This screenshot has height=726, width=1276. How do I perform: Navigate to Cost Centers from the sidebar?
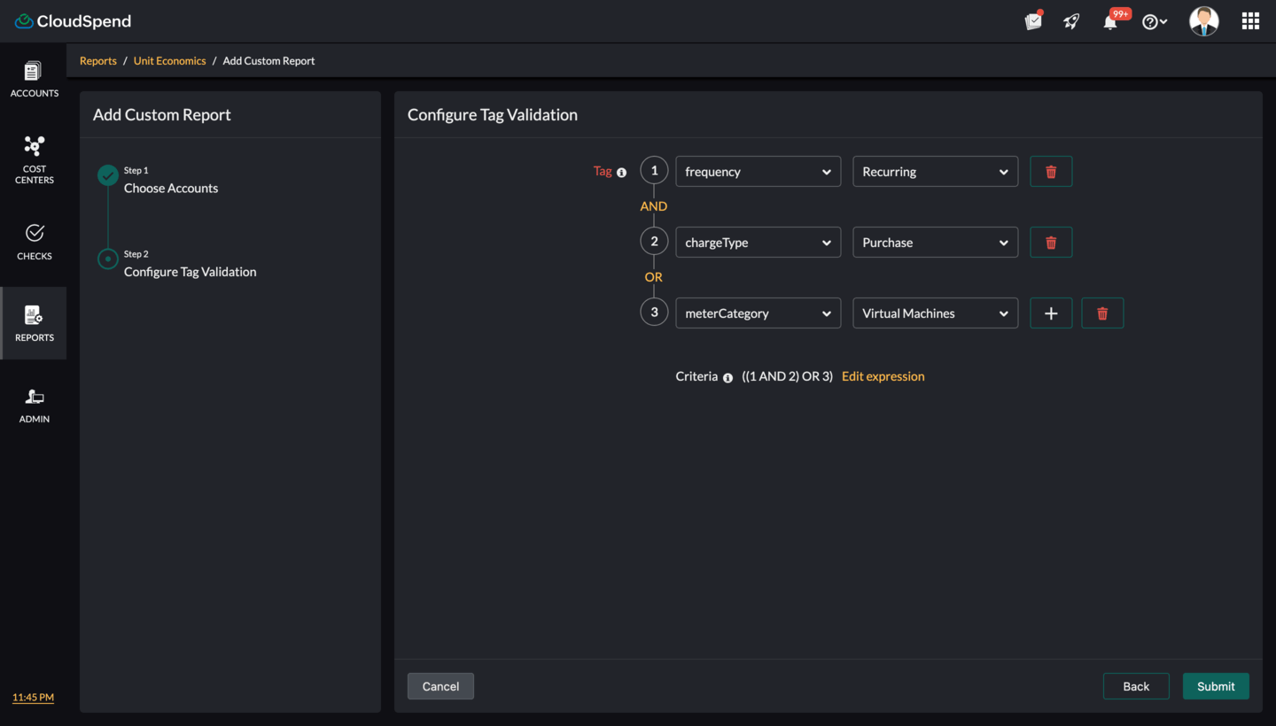click(34, 159)
